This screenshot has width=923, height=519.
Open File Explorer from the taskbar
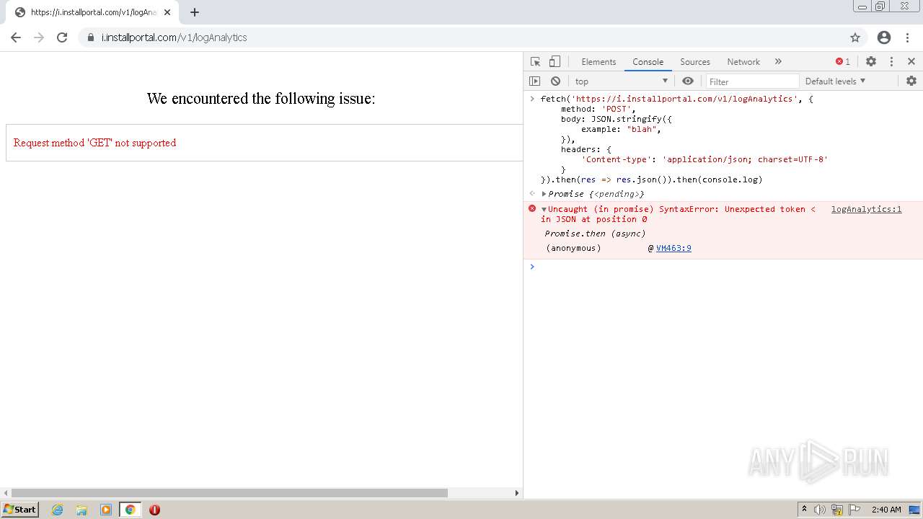81,510
